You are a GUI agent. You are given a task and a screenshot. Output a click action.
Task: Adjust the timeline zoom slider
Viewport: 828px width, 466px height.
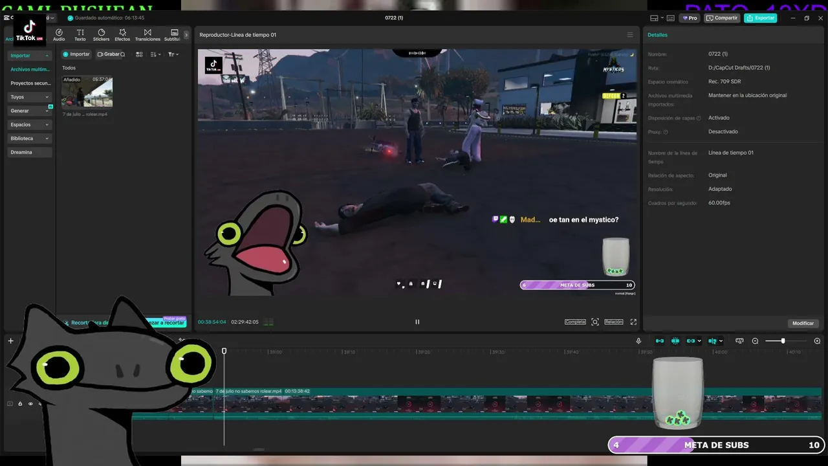(x=783, y=341)
